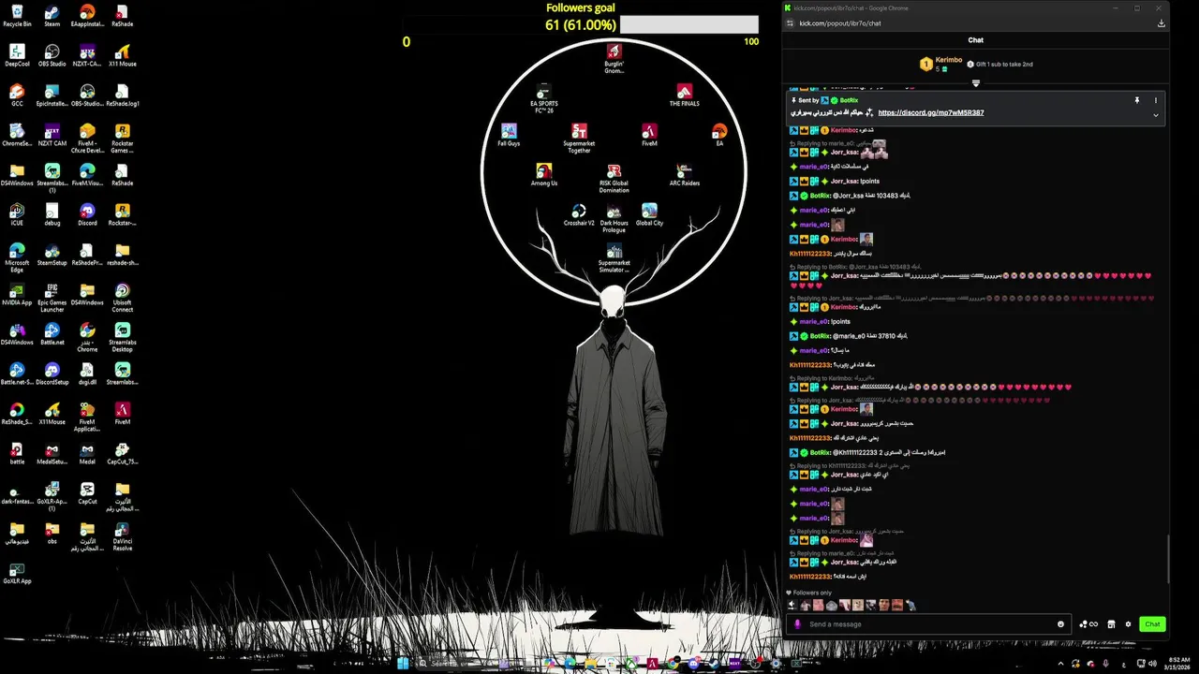Open Chrome's site information icon
The height and width of the screenshot is (674, 1199).
(x=791, y=23)
